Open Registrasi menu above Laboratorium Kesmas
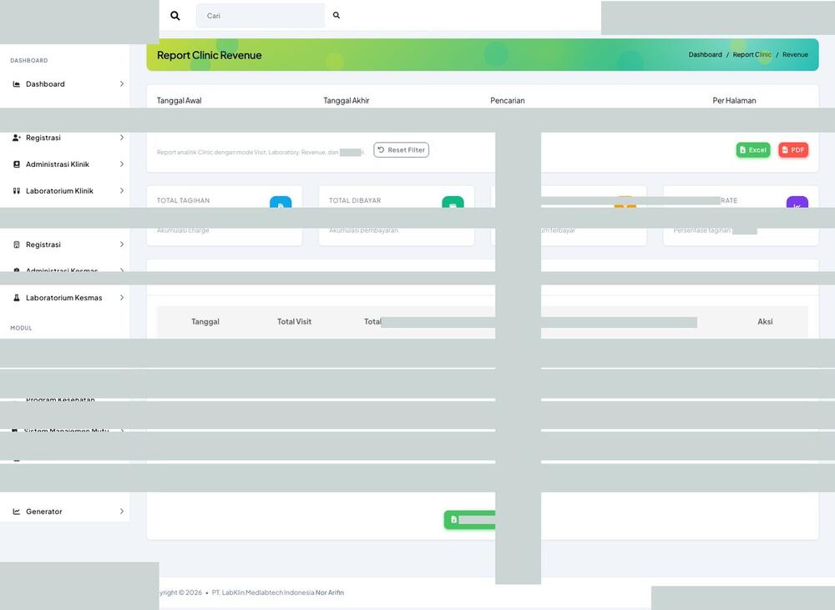 (x=65, y=245)
